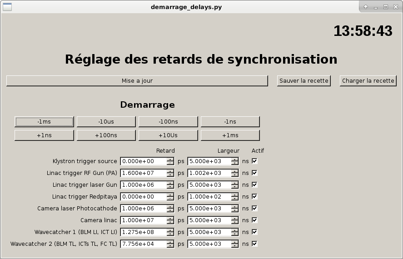This screenshot has width=403, height=259.
Task: Increase Camera laser Photocathode largeur with up arrow
Action: [234, 207]
